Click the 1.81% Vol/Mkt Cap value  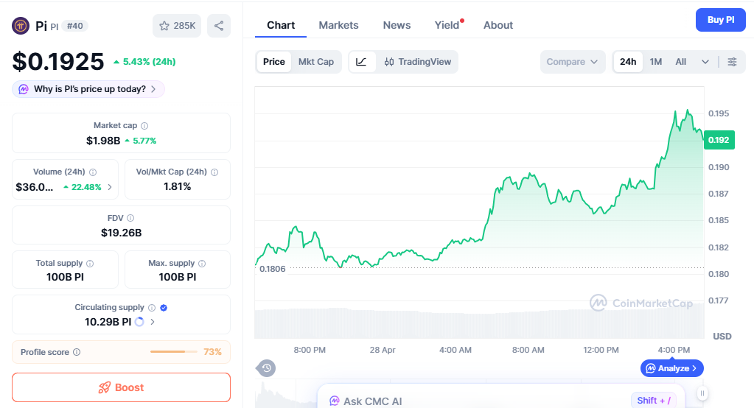click(x=178, y=187)
